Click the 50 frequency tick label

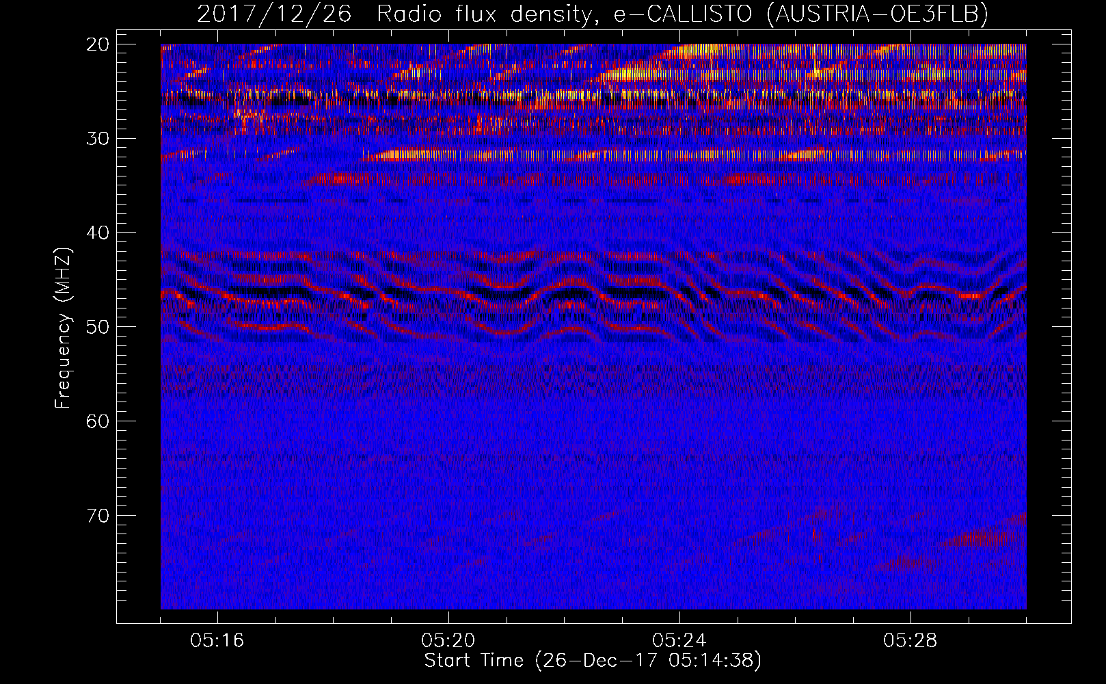click(x=98, y=326)
